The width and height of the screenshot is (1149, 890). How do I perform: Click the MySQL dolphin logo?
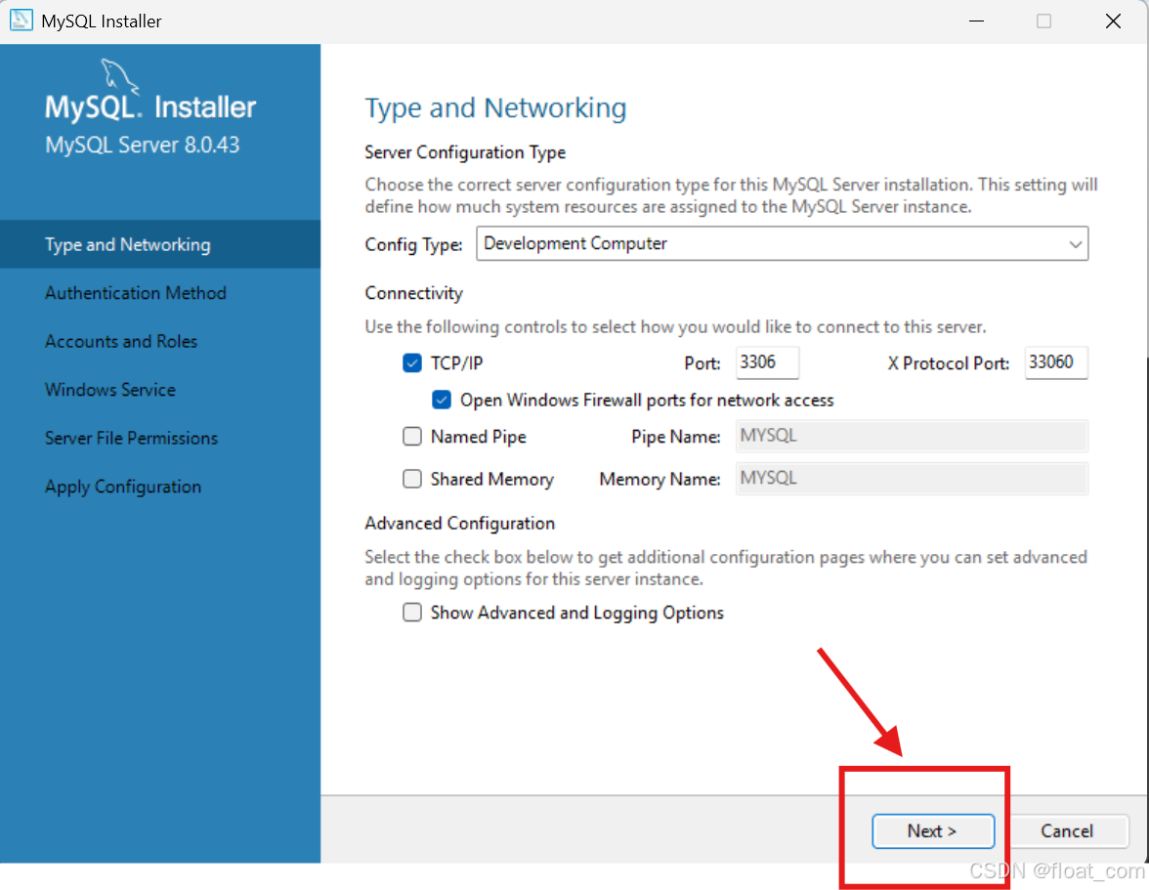click(x=118, y=76)
